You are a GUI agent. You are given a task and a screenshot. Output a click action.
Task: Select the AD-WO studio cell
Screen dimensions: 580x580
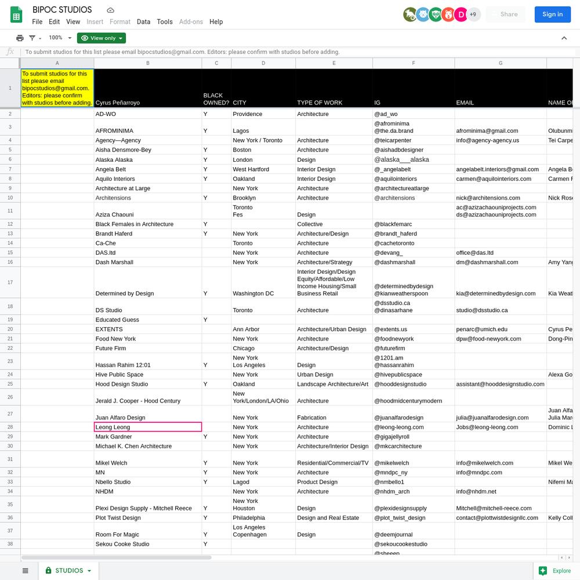pos(148,114)
